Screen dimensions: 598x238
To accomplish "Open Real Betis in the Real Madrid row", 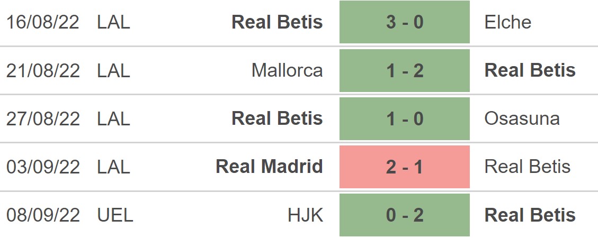I will [528, 167].
